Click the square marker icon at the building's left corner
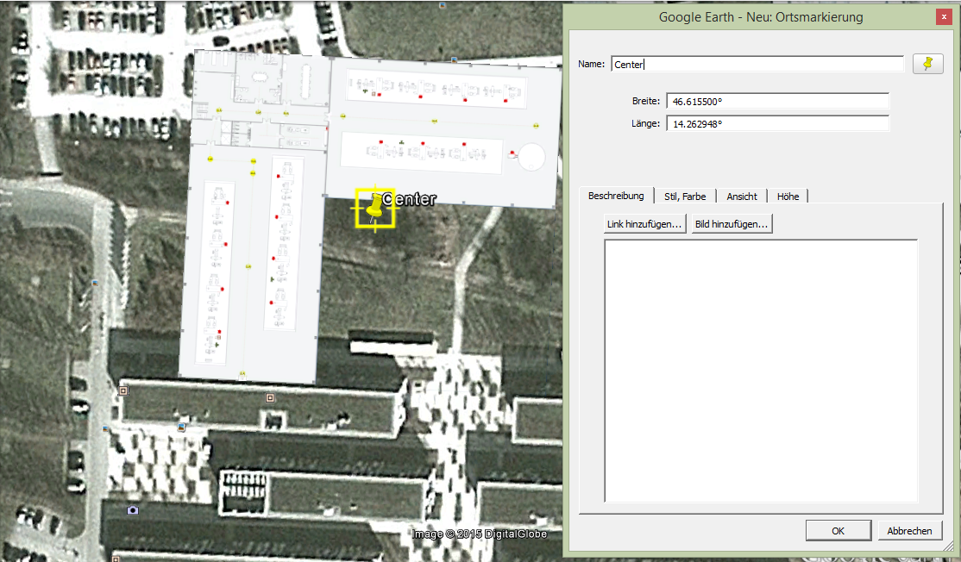Viewport: 961px width, 562px height. [x=123, y=390]
